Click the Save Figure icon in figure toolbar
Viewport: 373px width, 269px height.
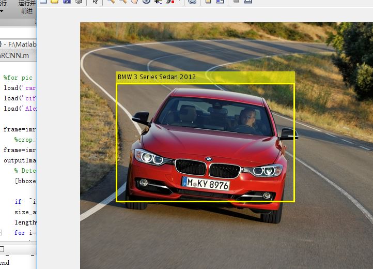click(67, 1)
